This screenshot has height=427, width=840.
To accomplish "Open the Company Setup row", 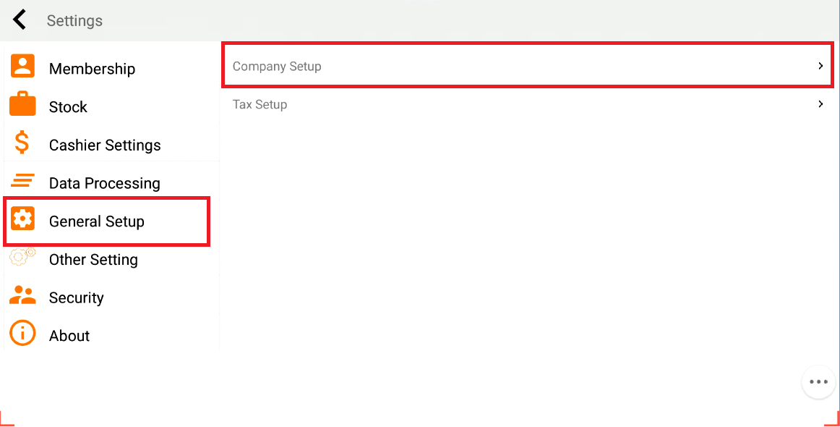I will (x=277, y=67).
